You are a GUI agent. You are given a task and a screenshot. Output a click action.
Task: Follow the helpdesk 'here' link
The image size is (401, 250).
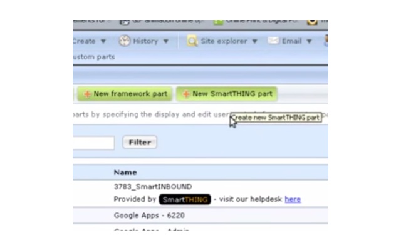coord(293,199)
